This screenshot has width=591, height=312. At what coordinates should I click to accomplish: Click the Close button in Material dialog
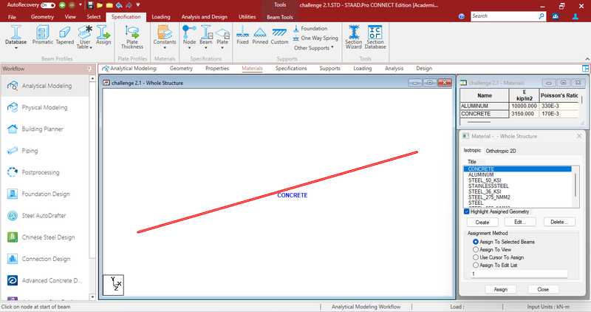click(x=543, y=289)
